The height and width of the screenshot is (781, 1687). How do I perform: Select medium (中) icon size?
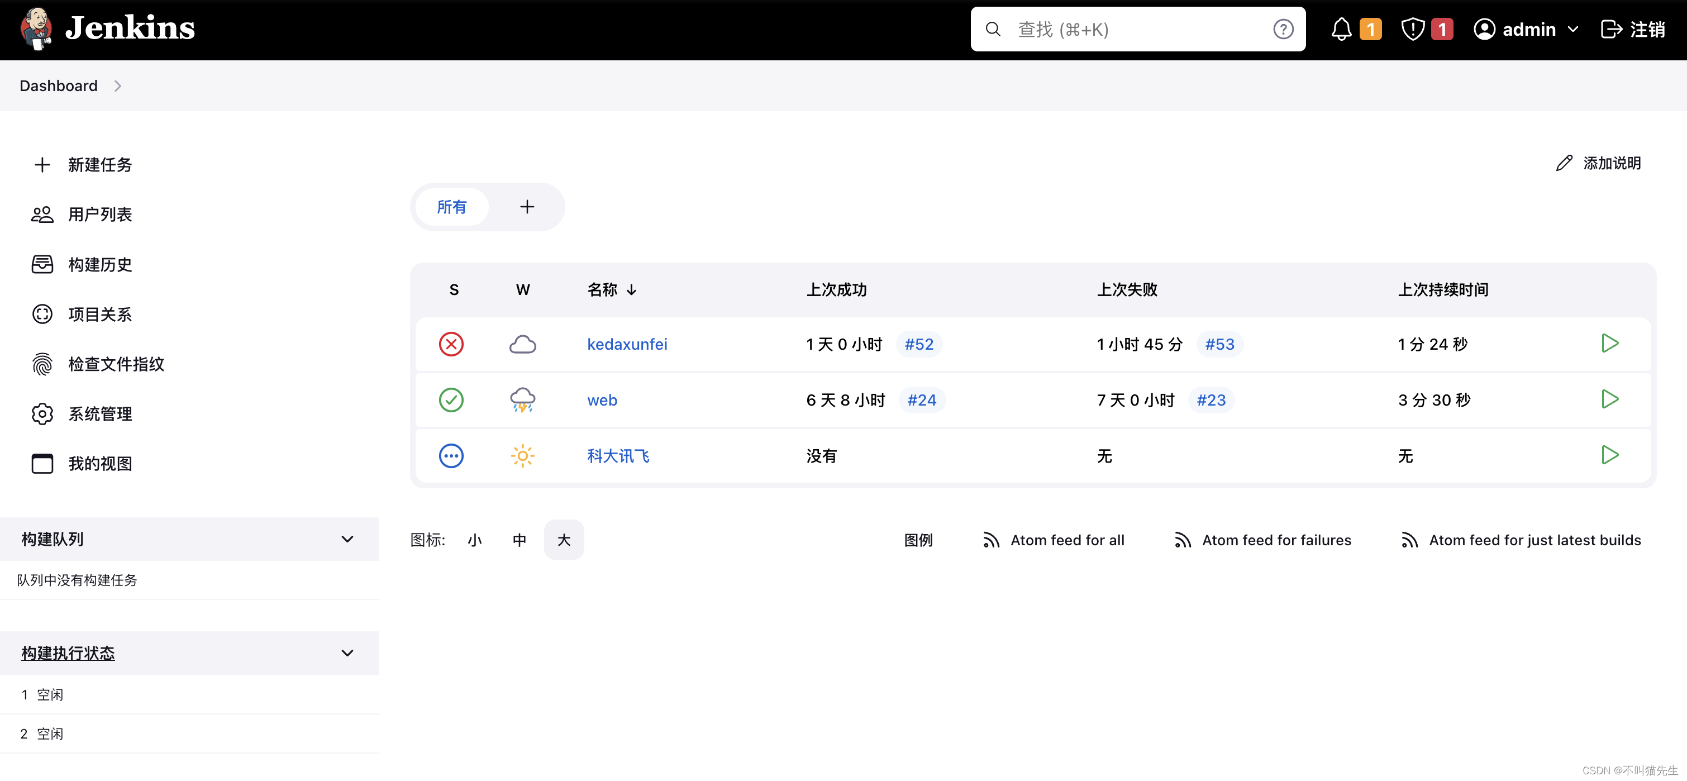pos(520,540)
